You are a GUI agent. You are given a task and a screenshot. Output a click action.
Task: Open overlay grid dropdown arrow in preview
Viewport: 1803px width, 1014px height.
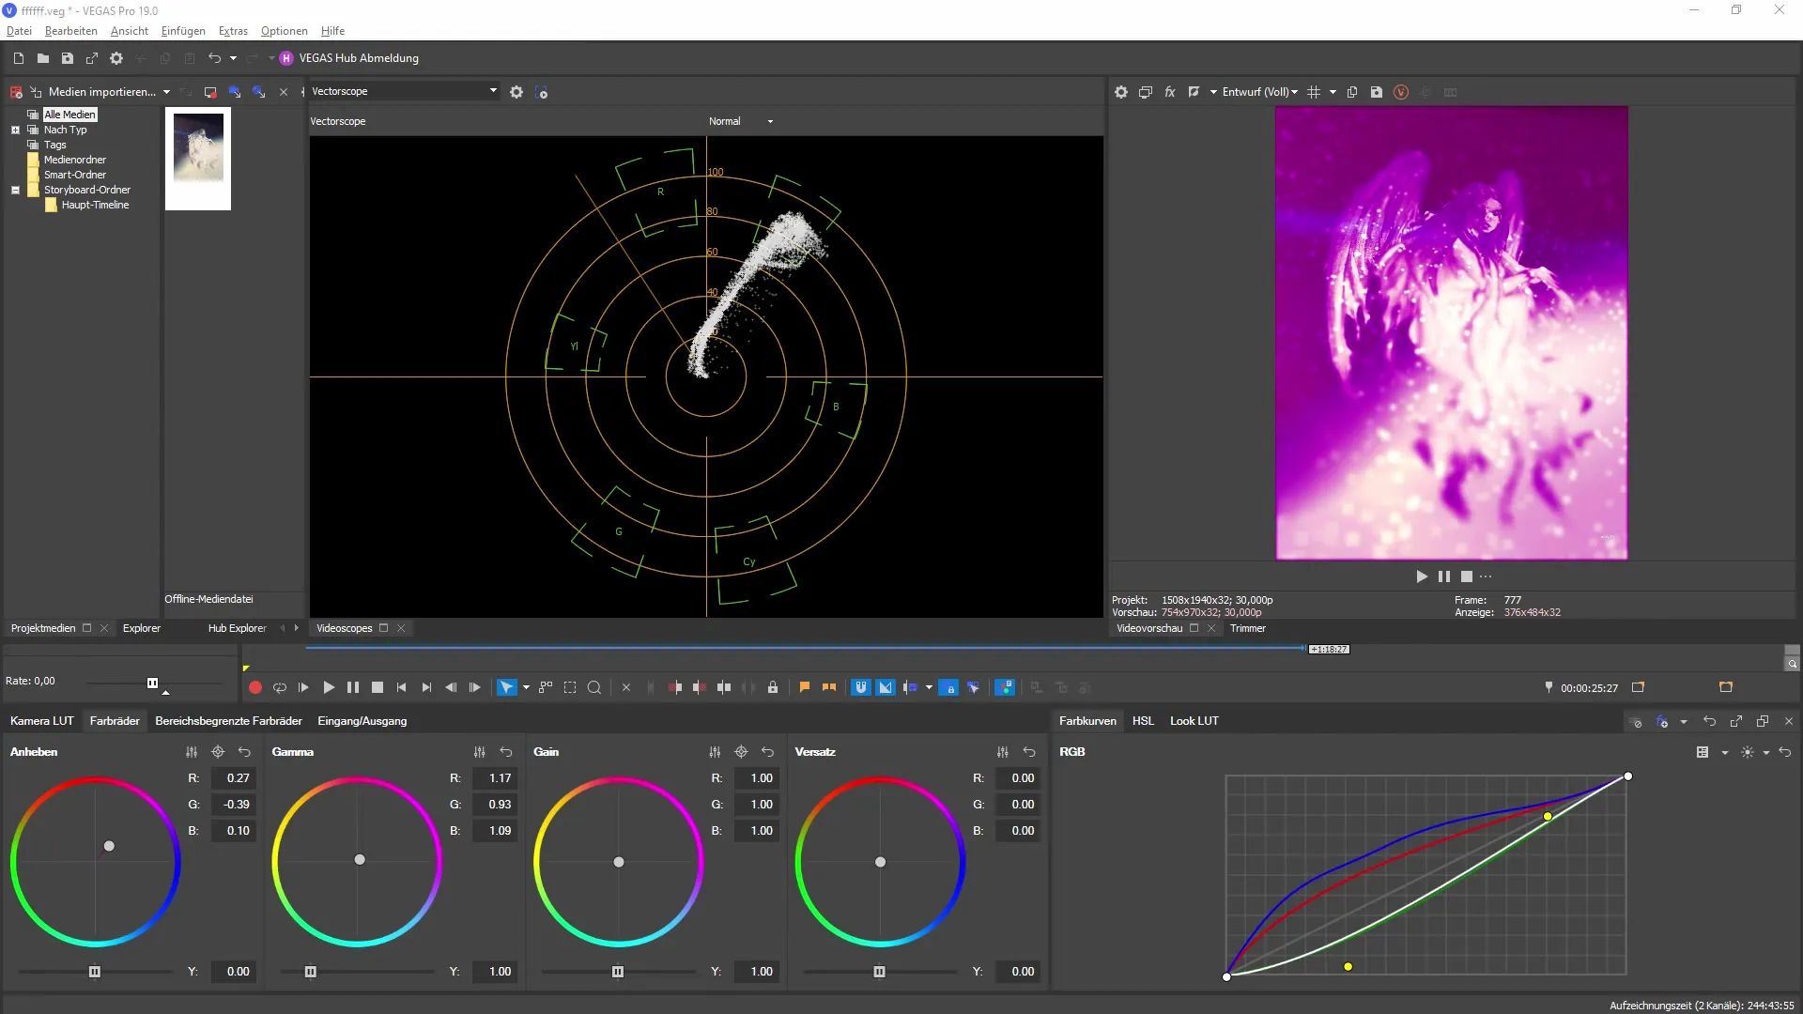(x=1333, y=92)
